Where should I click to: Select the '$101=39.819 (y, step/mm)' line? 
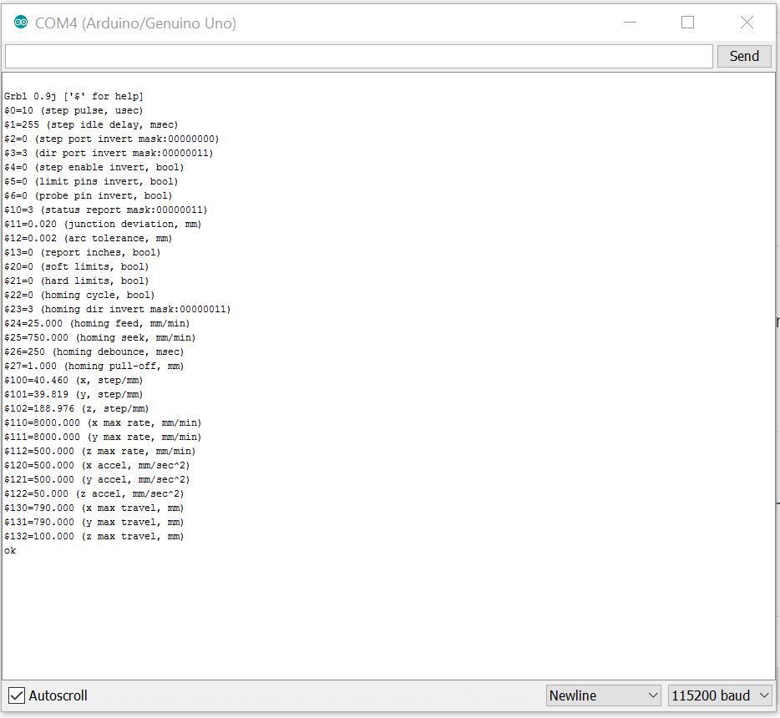pos(73,394)
